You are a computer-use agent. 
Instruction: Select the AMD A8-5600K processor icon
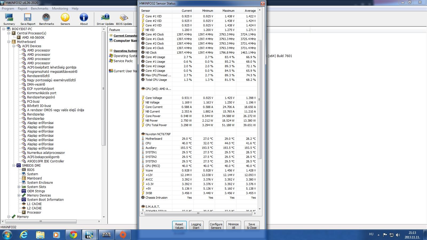[19, 38]
